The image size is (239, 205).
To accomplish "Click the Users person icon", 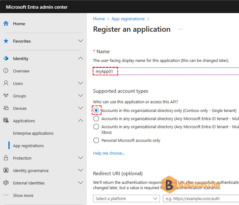I will pyautogui.click(x=6, y=83).
